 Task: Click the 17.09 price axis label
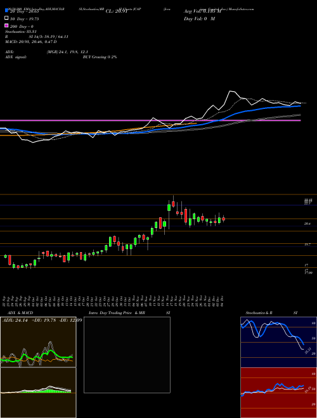(308, 273)
